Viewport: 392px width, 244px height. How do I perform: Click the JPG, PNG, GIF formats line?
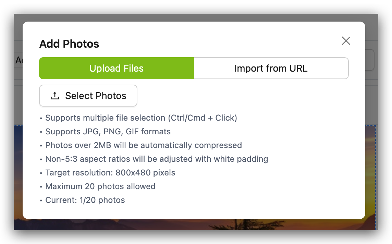click(108, 132)
